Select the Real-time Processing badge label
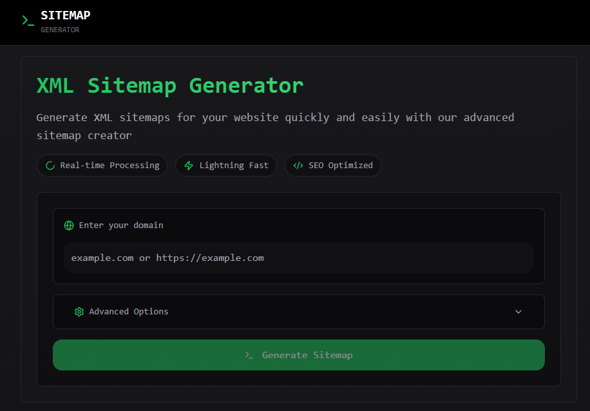 click(x=109, y=166)
